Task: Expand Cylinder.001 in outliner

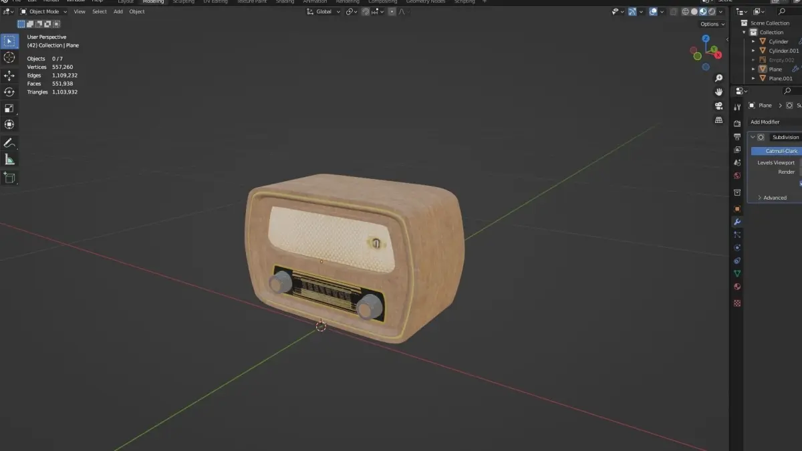Action: coord(754,51)
